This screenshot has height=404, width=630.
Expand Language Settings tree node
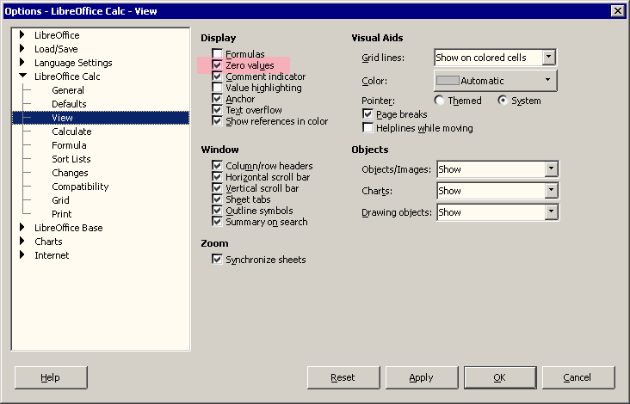[x=22, y=62]
